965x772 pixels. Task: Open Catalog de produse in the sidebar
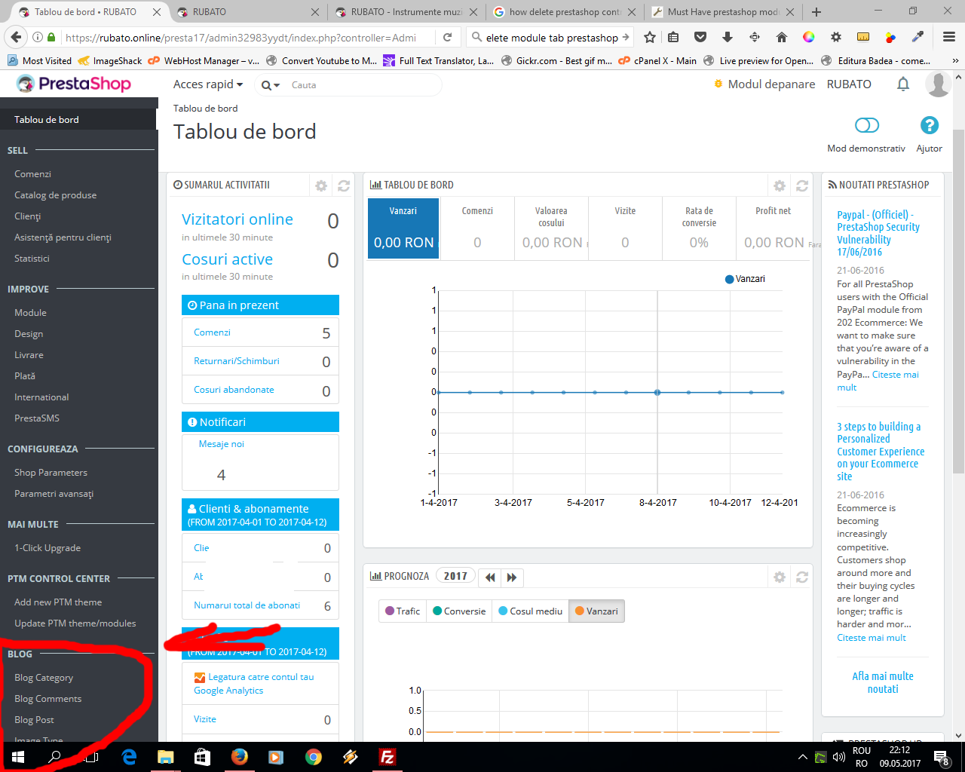[x=55, y=195]
